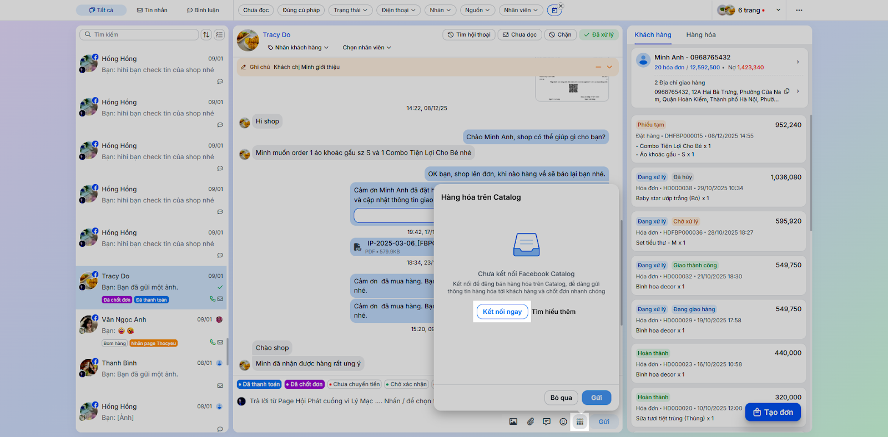Image resolution: width=888 pixels, height=437 pixels.
Task: Open the 20 hóa đơn link
Action: (x=669, y=68)
